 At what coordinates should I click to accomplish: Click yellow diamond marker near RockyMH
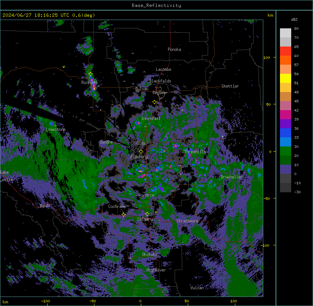coord(90,74)
